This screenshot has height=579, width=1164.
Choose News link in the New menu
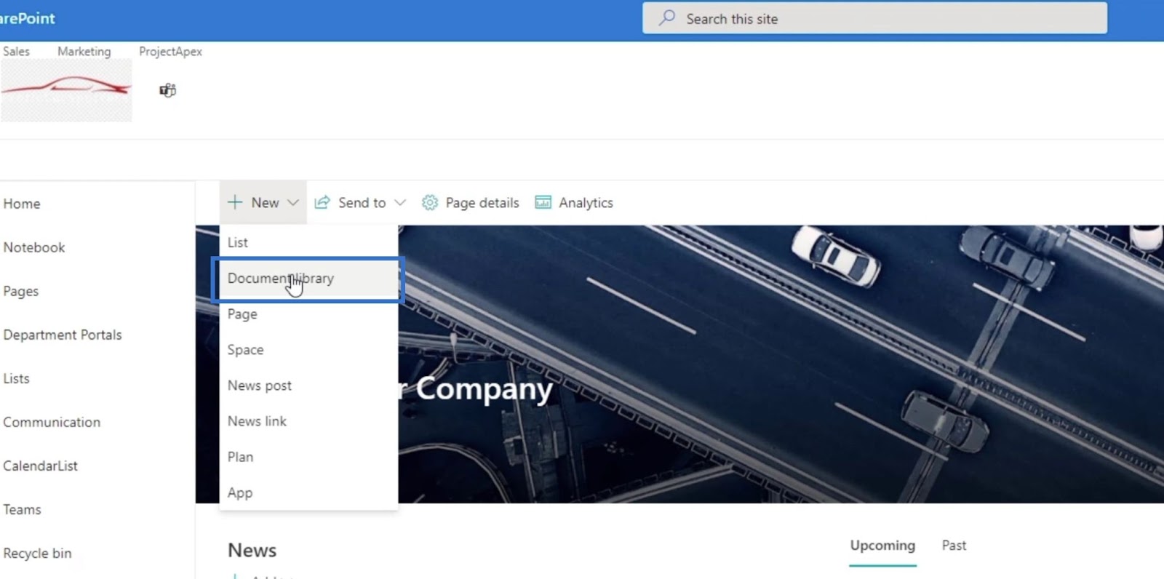coord(308,420)
